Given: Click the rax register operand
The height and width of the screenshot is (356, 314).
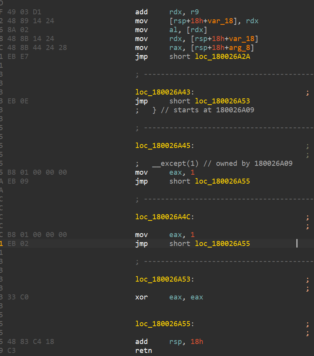Looking at the screenshot, I should (x=176, y=48).
